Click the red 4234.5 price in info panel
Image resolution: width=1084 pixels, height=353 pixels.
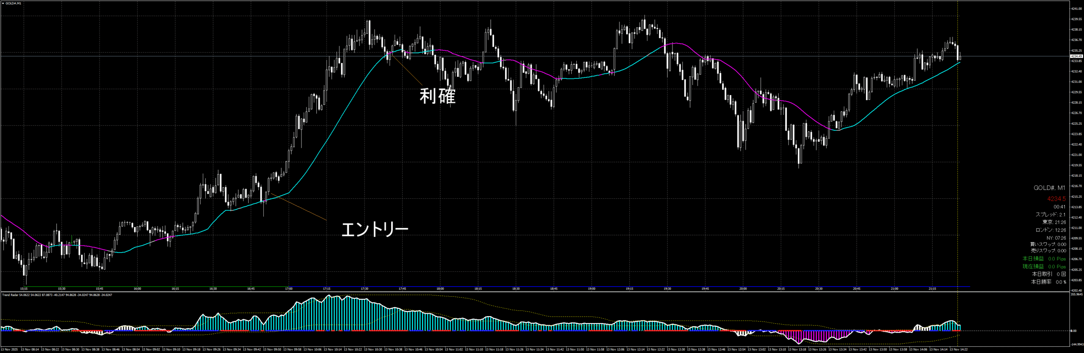(x=1056, y=199)
